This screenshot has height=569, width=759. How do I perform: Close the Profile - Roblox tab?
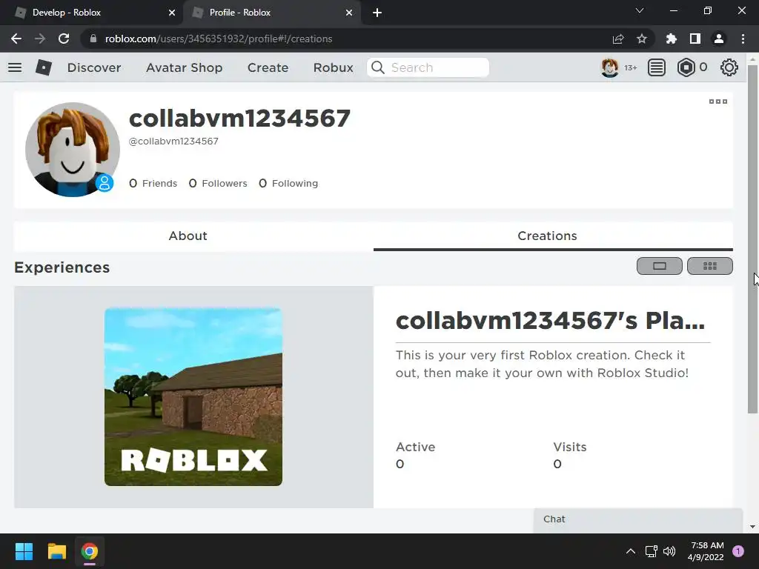349,13
